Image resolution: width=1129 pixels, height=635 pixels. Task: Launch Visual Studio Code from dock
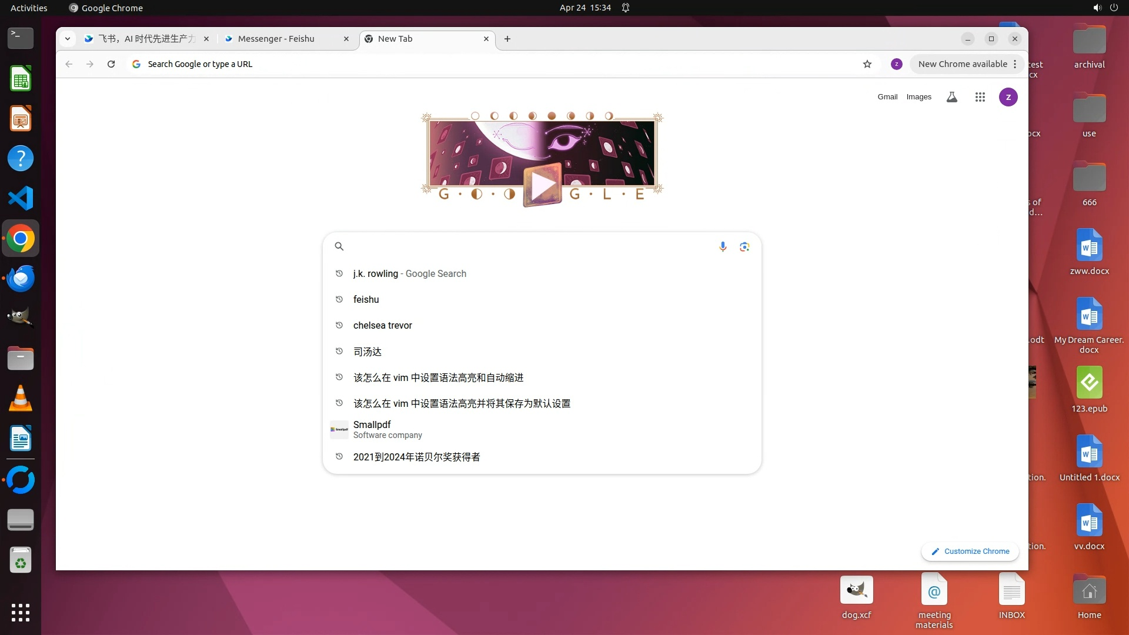coord(21,198)
